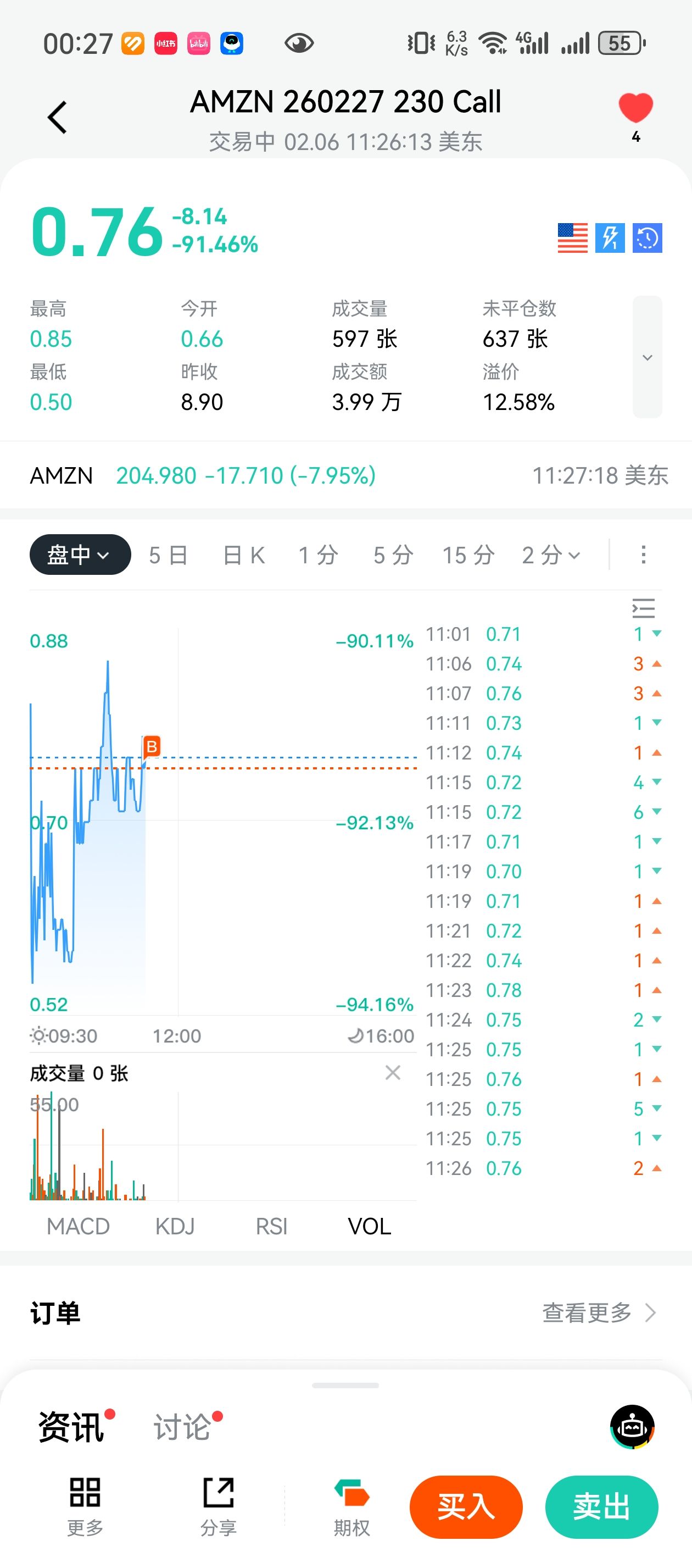Select the MACD indicator
Screen dimensions: 692x1563
(x=78, y=1226)
